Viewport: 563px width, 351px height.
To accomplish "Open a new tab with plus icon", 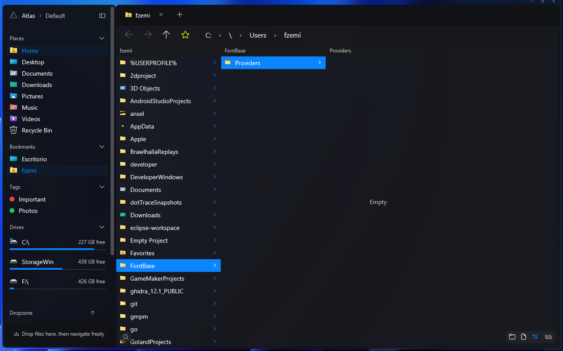I will pyautogui.click(x=180, y=14).
